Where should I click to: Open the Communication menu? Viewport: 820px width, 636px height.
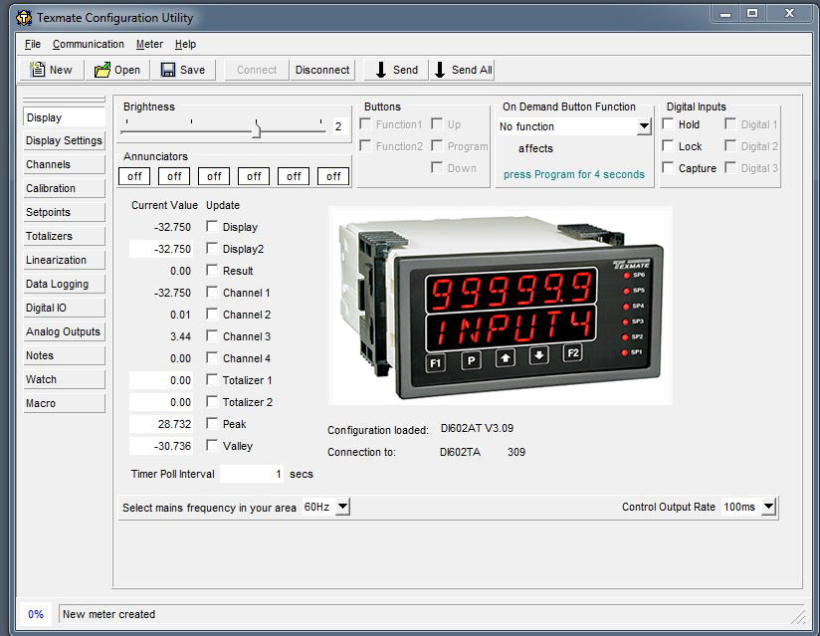[x=89, y=44]
